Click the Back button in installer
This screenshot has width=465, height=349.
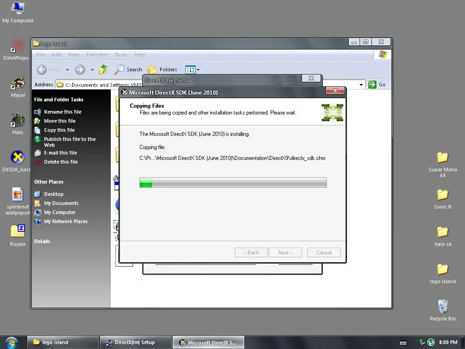251,253
